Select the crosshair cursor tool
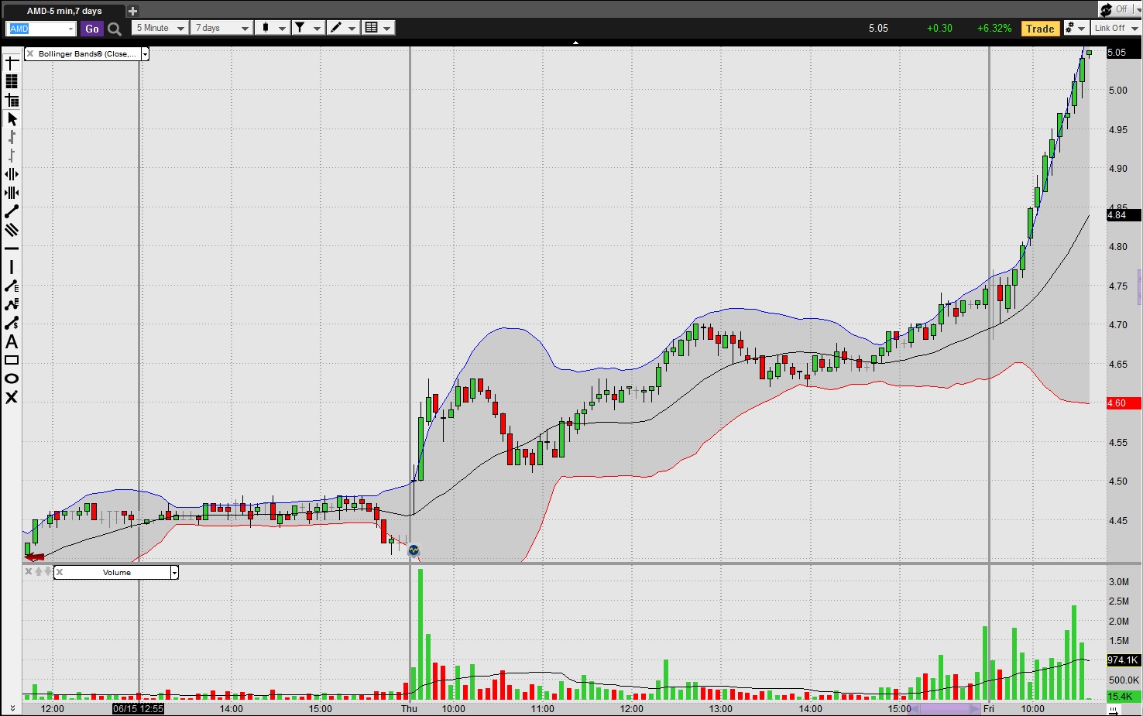This screenshot has width=1143, height=716. pos(12,63)
